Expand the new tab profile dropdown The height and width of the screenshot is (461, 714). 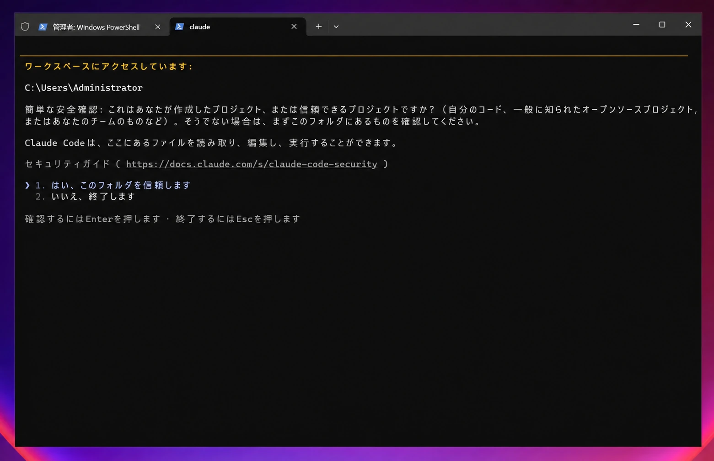click(x=336, y=27)
